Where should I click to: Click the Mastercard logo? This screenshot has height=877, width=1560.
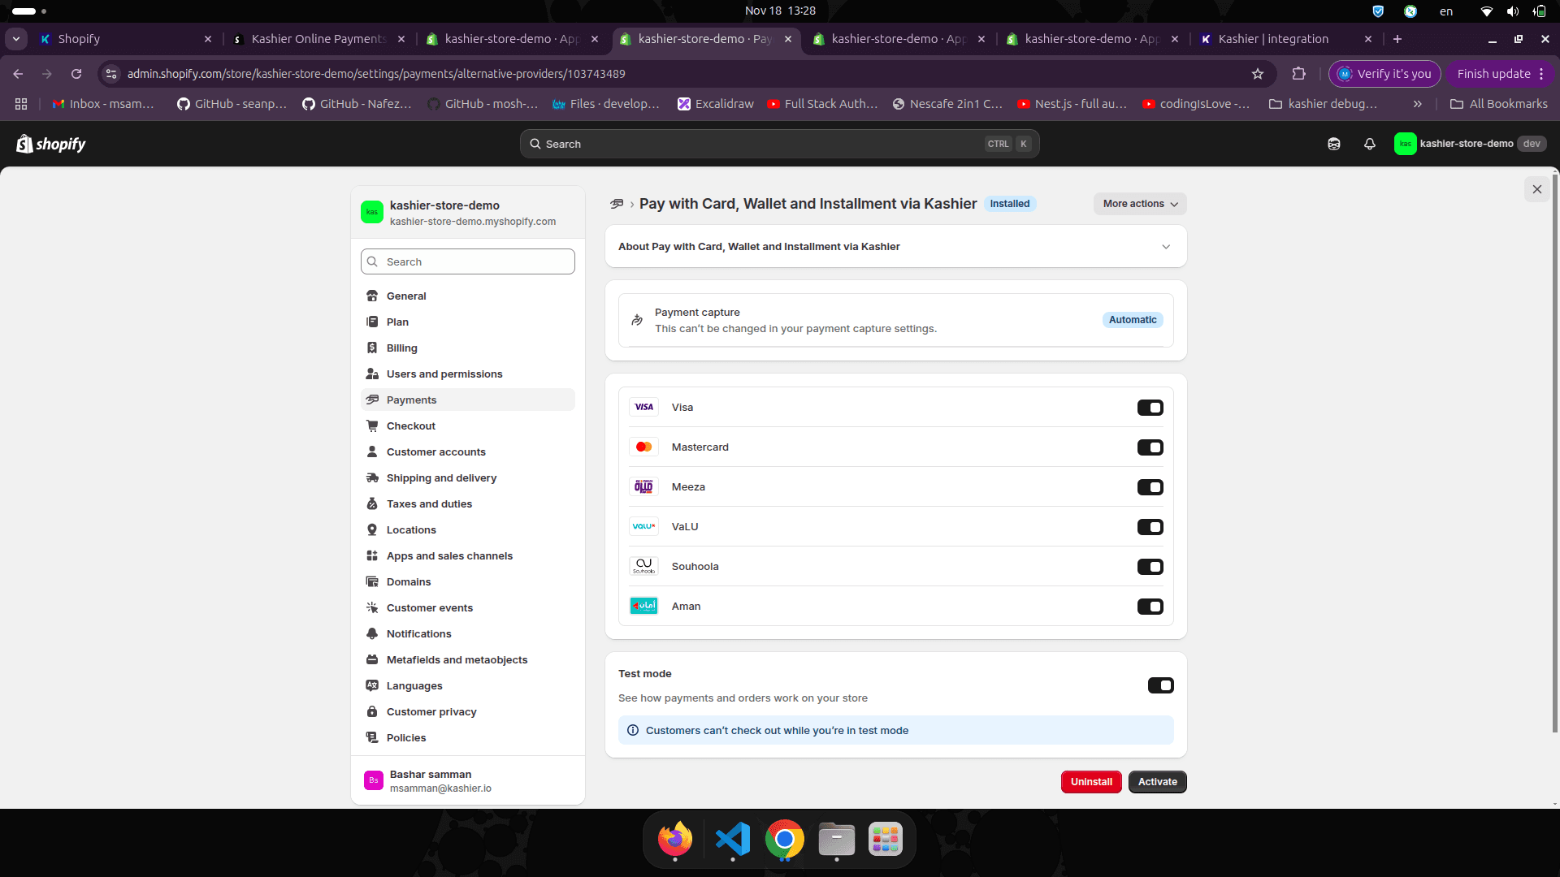[644, 447]
